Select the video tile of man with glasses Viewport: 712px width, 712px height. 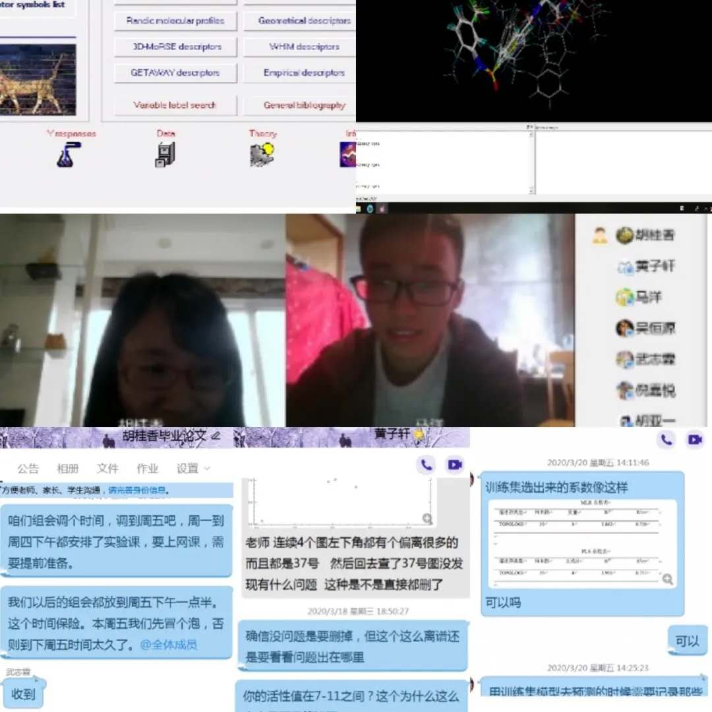[430, 320]
